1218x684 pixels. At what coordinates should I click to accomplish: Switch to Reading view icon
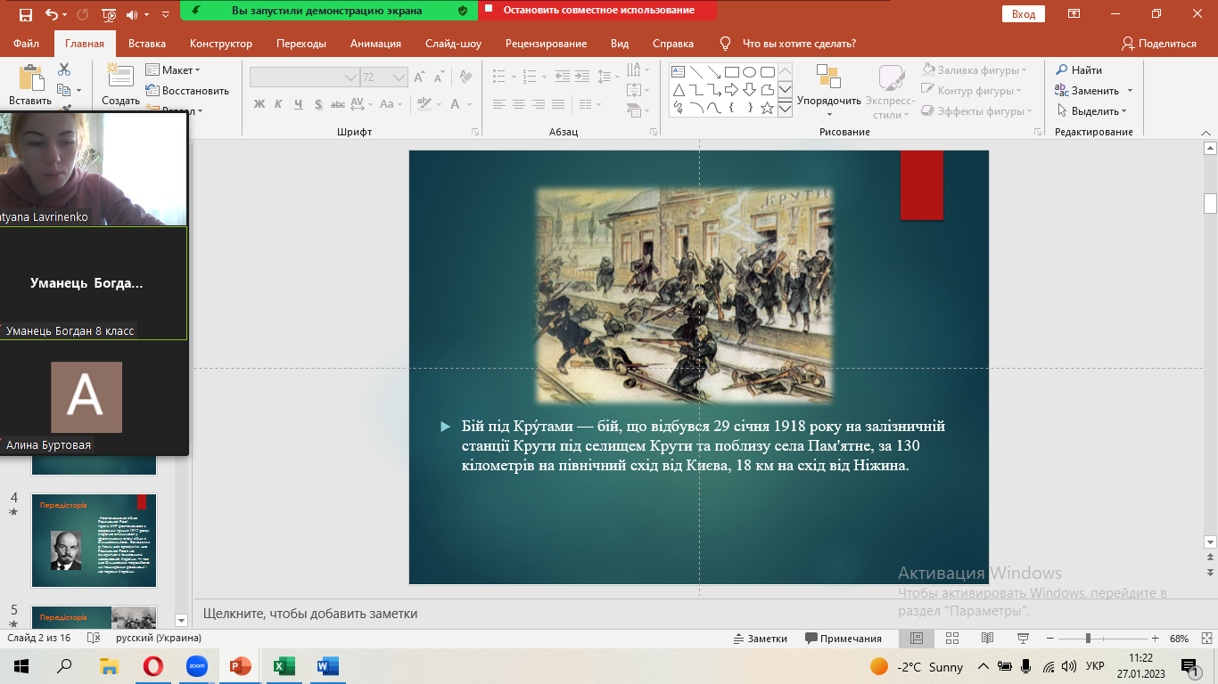pyautogui.click(x=987, y=639)
